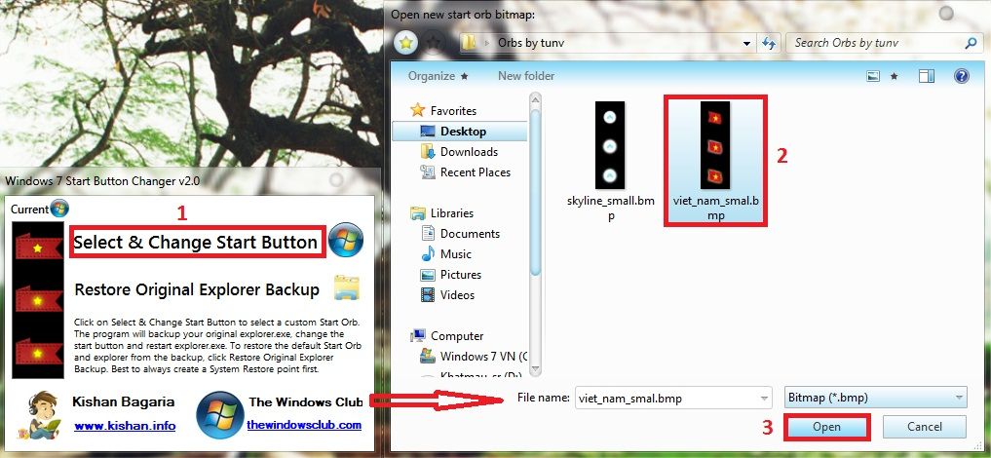Click the Open button
Viewport: 991px width, 458px height.
point(826,427)
